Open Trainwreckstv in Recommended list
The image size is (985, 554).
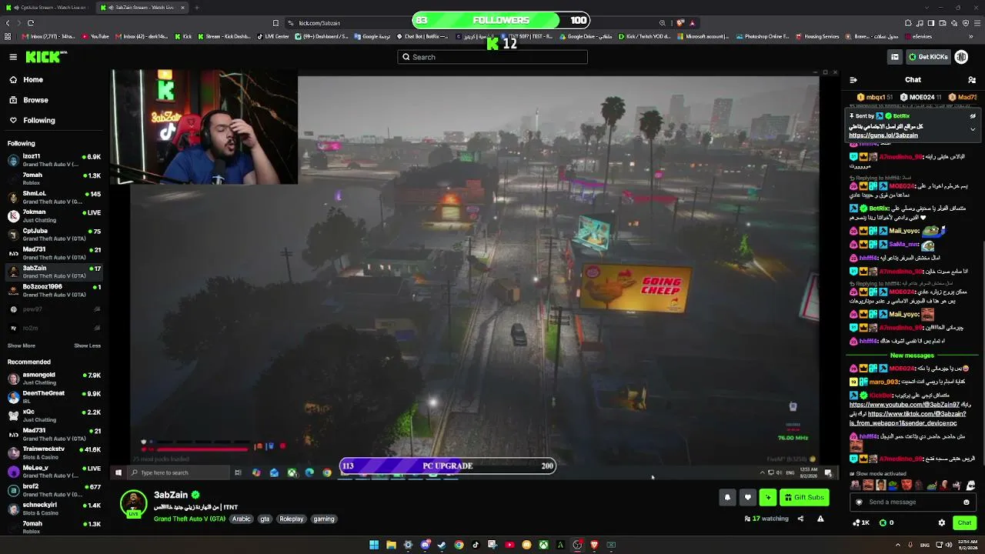click(54, 452)
